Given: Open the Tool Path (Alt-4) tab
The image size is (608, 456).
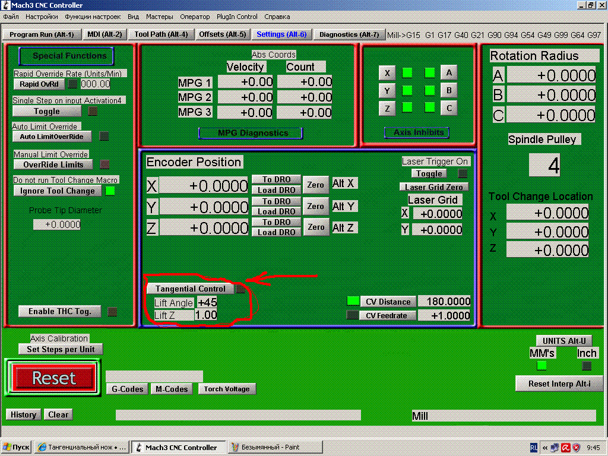Looking at the screenshot, I should pyautogui.click(x=161, y=34).
